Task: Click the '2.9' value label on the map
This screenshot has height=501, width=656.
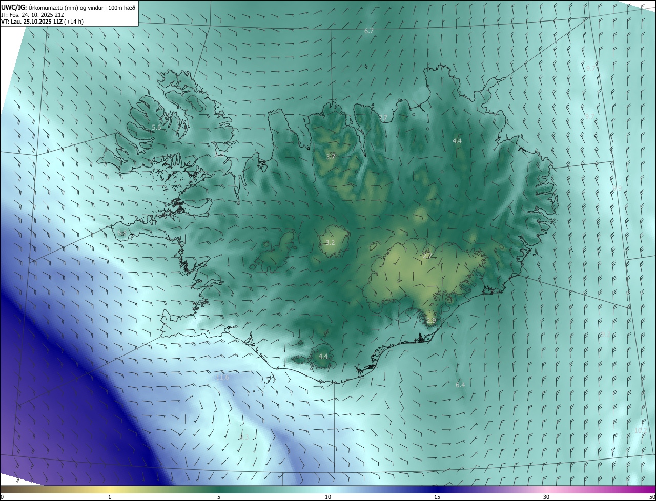Action: tap(431, 321)
